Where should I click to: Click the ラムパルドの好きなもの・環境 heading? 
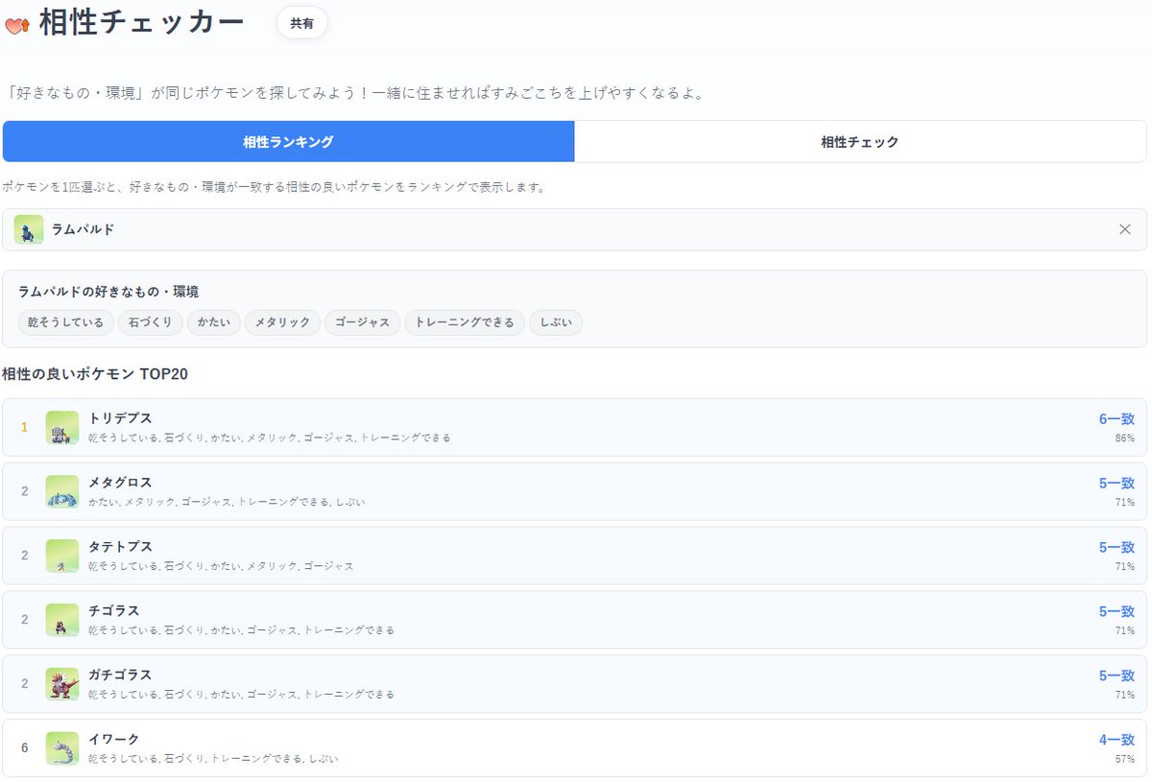(x=108, y=292)
